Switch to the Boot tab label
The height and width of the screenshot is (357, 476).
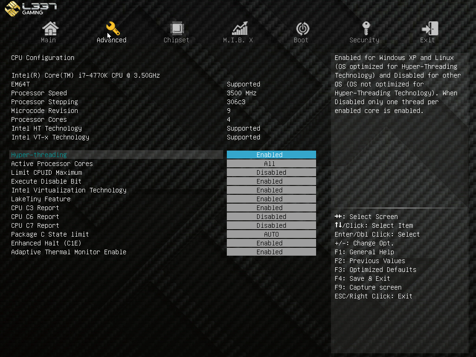(301, 40)
